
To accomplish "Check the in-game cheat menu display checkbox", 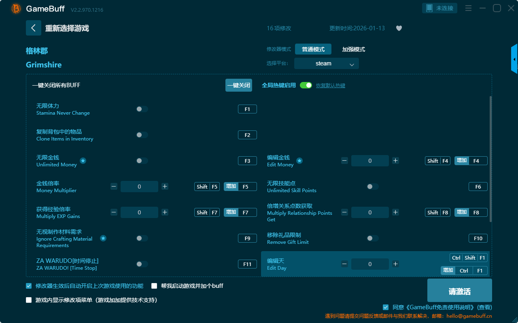I will coord(29,300).
